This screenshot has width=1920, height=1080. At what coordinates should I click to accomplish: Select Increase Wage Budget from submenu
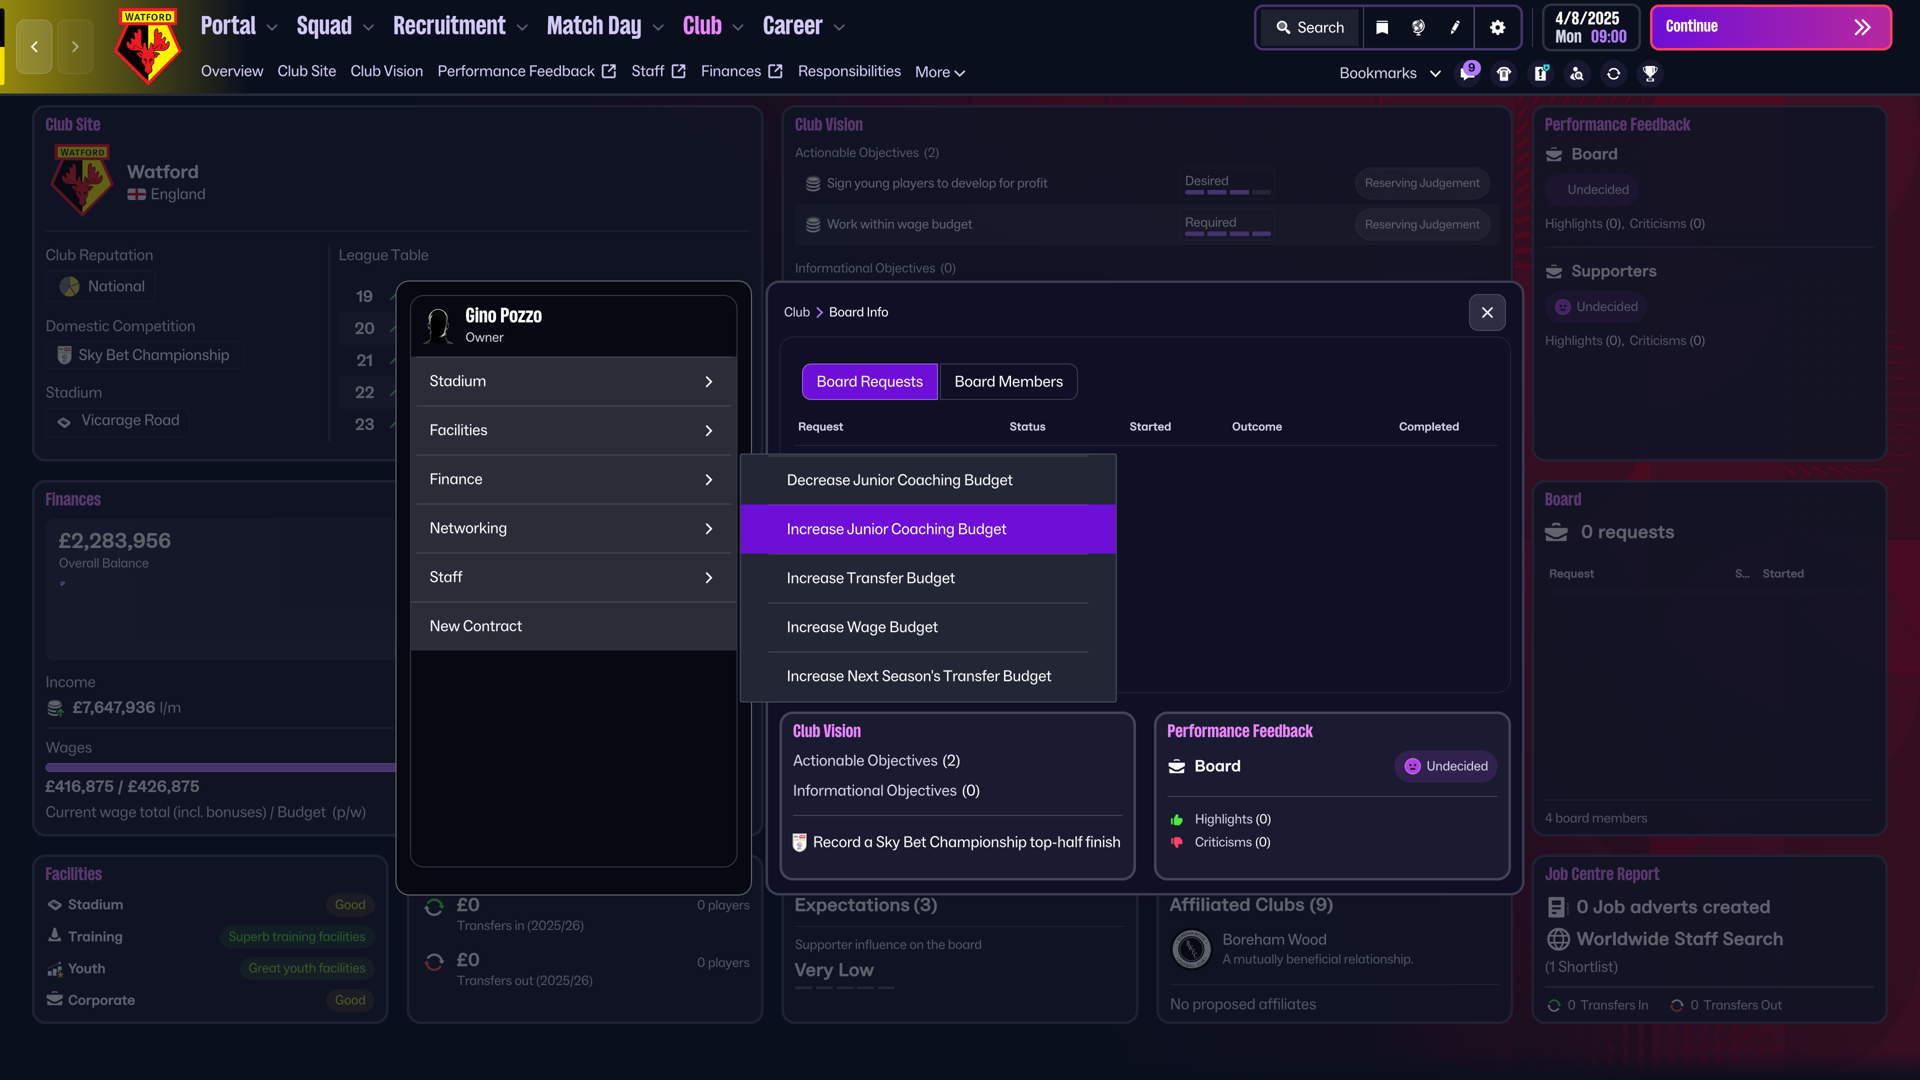tap(861, 627)
